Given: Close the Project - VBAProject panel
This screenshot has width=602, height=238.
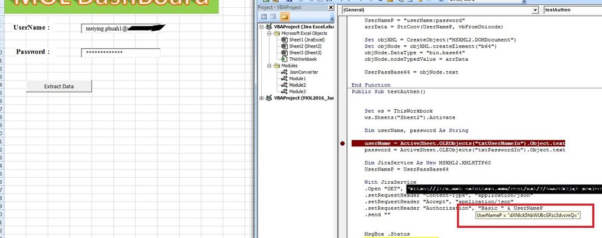Looking at the screenshot, I should pos(331,7).
